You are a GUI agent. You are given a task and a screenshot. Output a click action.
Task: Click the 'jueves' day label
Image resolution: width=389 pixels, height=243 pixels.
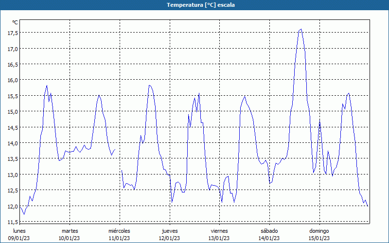(x=170, y=231)
